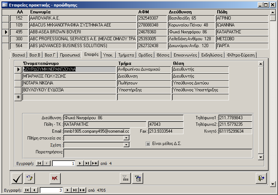Expand the 'Σχέση' combo box

(x=126, y=145)
